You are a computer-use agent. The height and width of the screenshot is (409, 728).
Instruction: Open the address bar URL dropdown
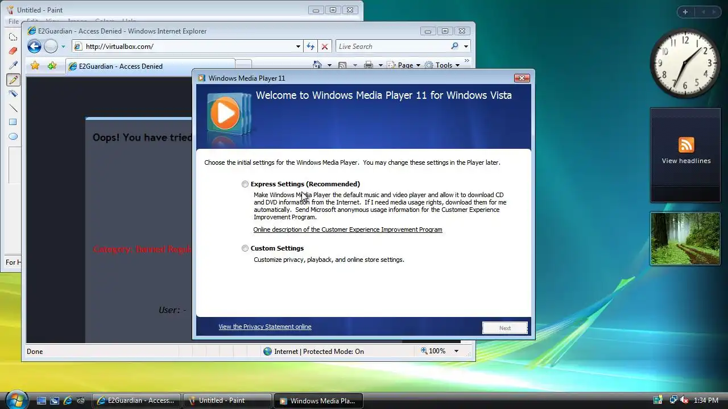[298, 47]
